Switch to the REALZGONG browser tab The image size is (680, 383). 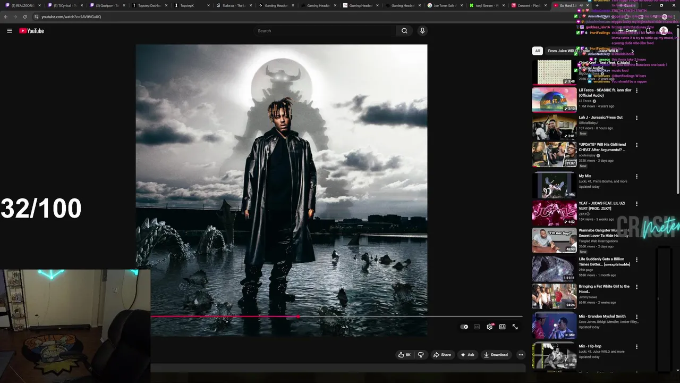(23, 5)
